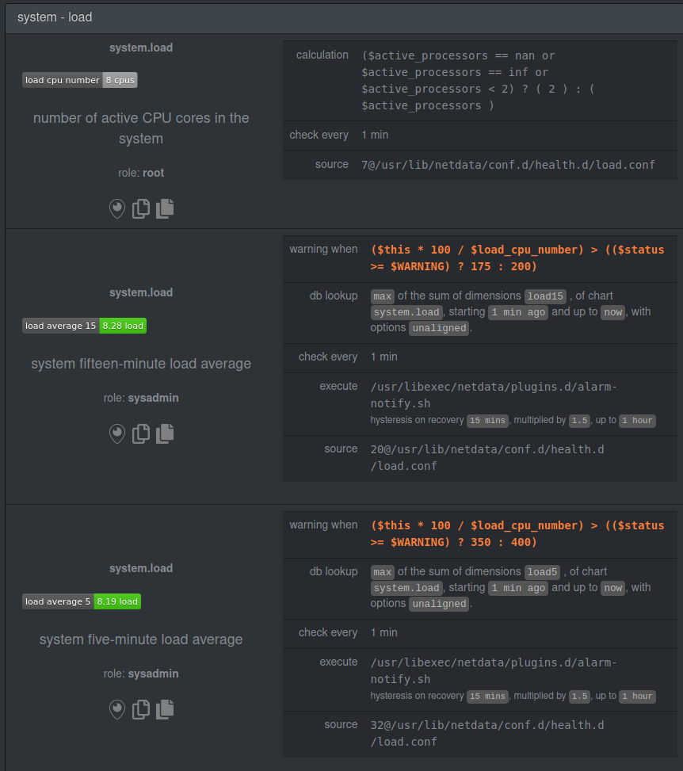Screen dimensions: 683x771
Task: Click the 'load15' dimension tag
Action: point(545,296)
